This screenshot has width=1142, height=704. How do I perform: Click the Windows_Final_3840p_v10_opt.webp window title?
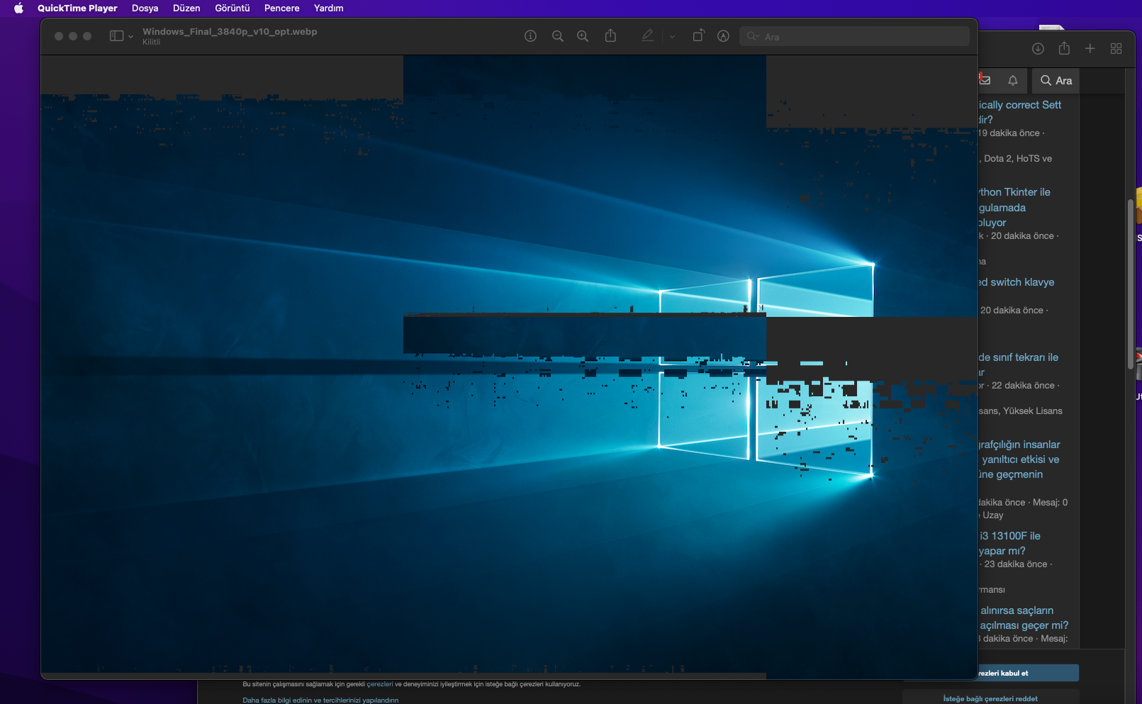(x=230, y=31)
